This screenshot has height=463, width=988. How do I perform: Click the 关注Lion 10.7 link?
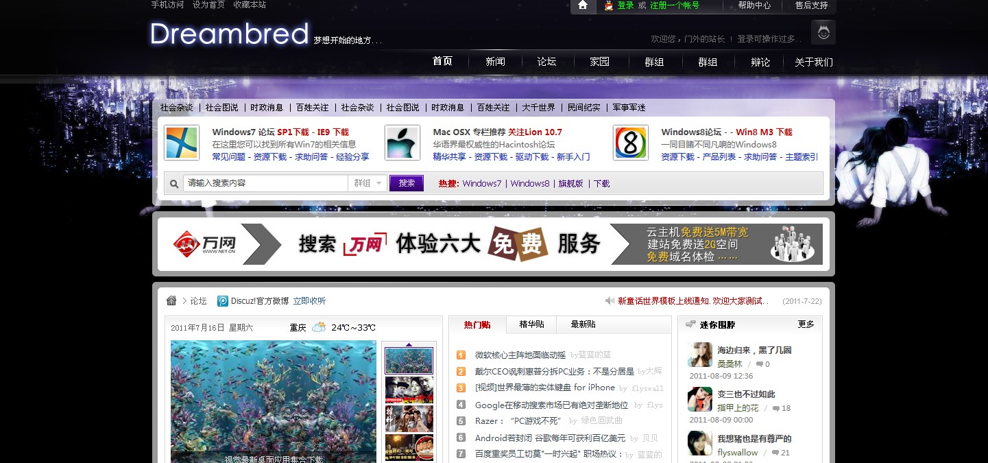pyautogui.click(x=535, y=132)
